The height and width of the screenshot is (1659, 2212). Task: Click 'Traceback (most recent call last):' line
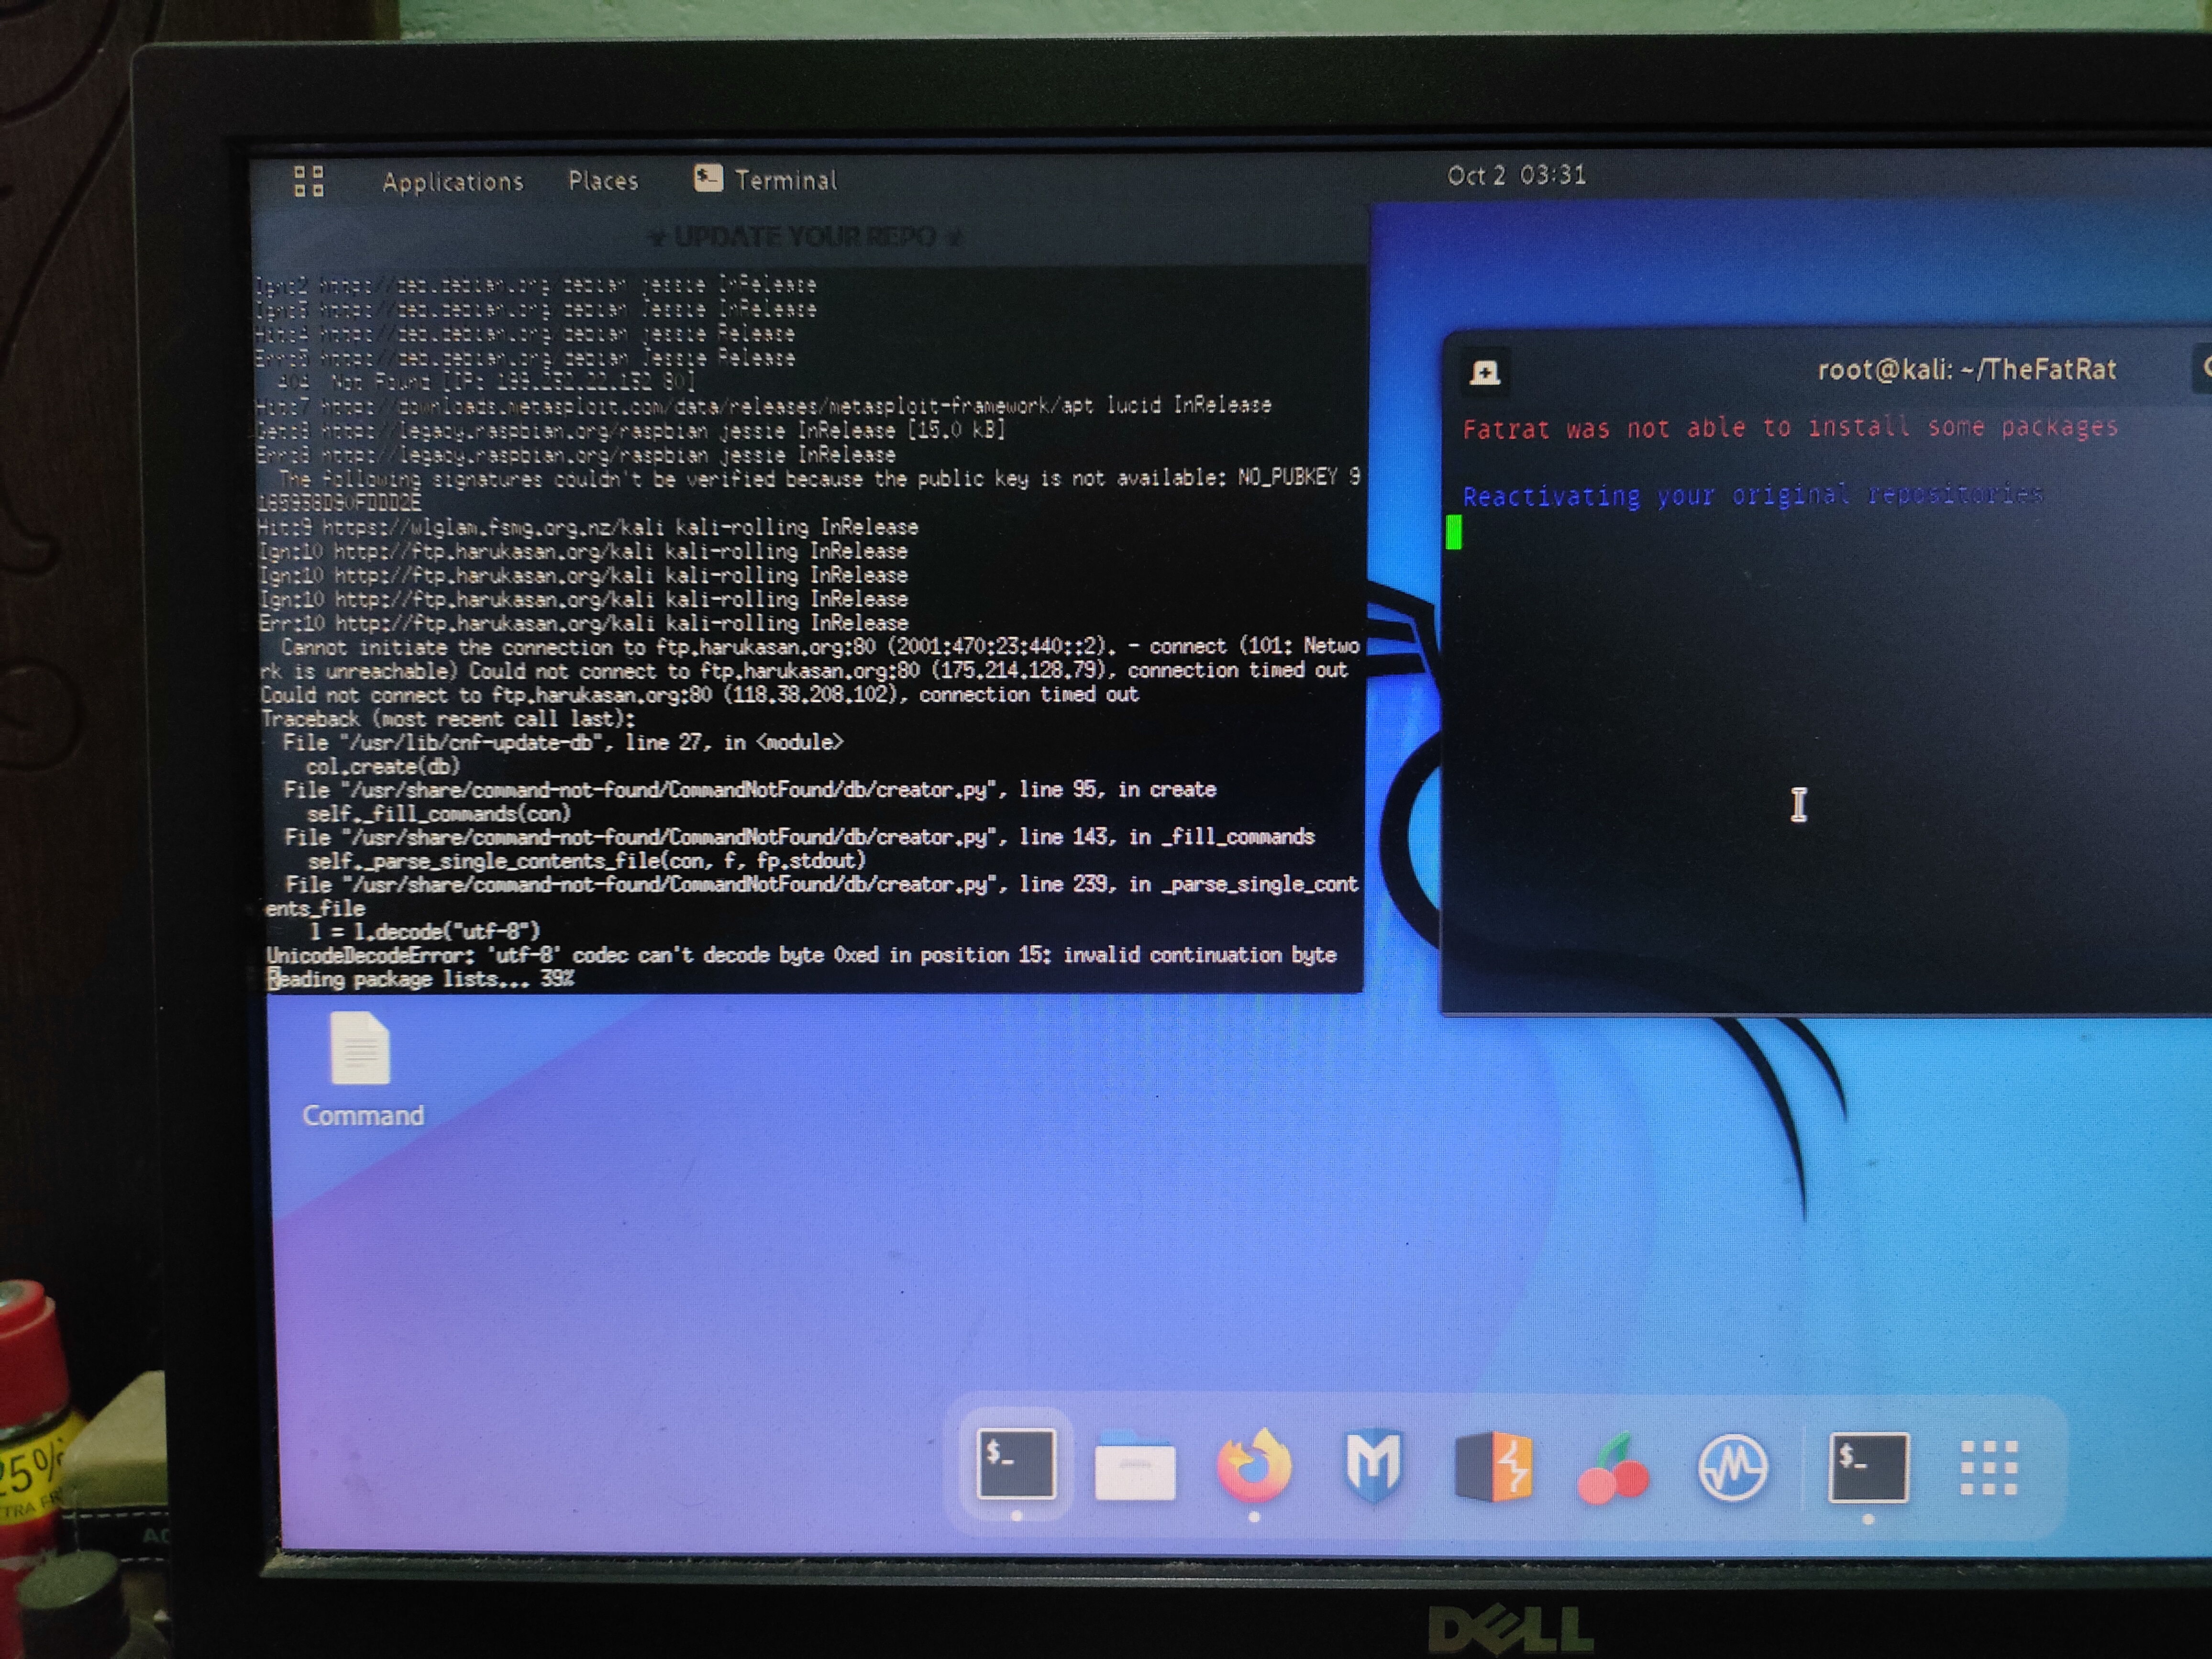tap(448, 719)
